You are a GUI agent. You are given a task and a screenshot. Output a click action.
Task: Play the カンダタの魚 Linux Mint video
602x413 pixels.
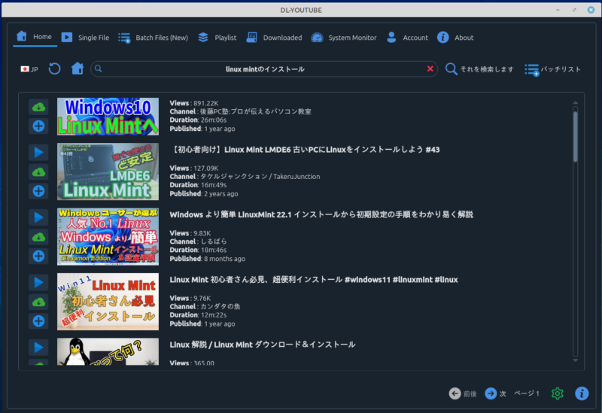pyautogui.click(x=38, y=283)
